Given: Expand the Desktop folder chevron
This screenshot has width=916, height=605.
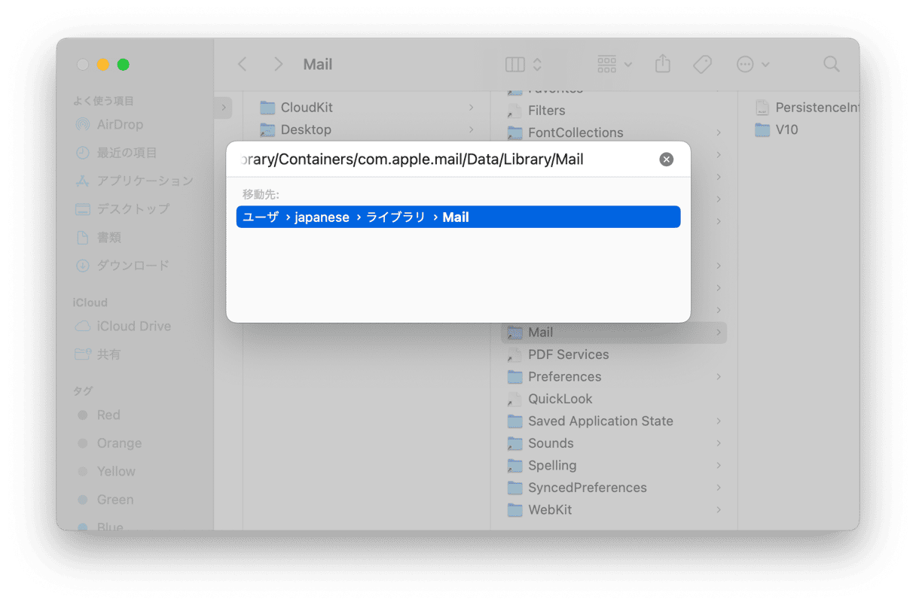Looking at the screenshot, I should [471, 130].
